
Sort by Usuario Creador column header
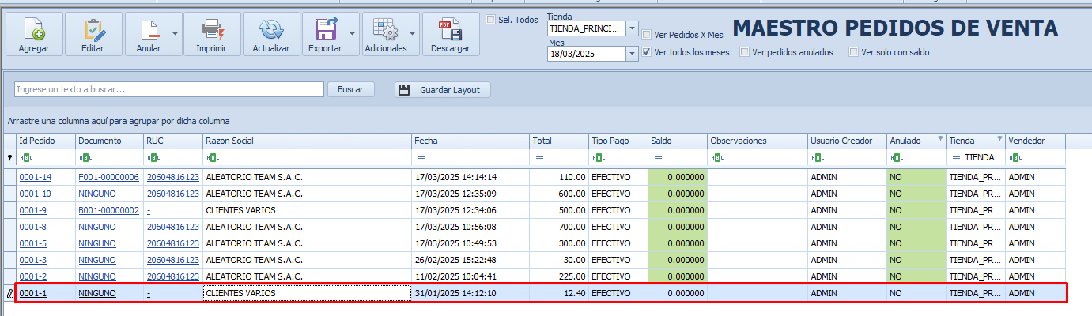(847, 141)
